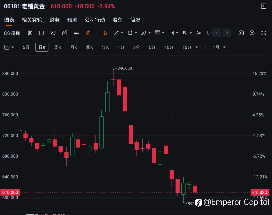Click the red 610.000 price axis label
The width and height of the screenshot is (272, 215).
10,192
